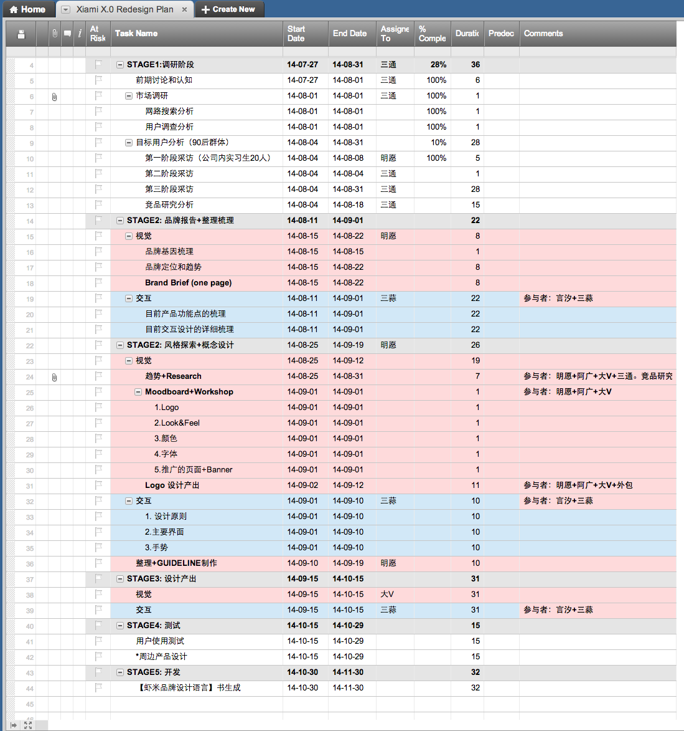Collapse 目标用户分析（90后群体）group

(129, 143)
